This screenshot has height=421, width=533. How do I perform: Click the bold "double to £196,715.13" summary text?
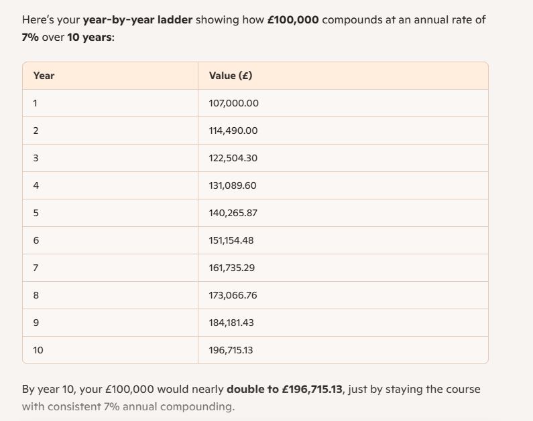[x=284, y=389]
